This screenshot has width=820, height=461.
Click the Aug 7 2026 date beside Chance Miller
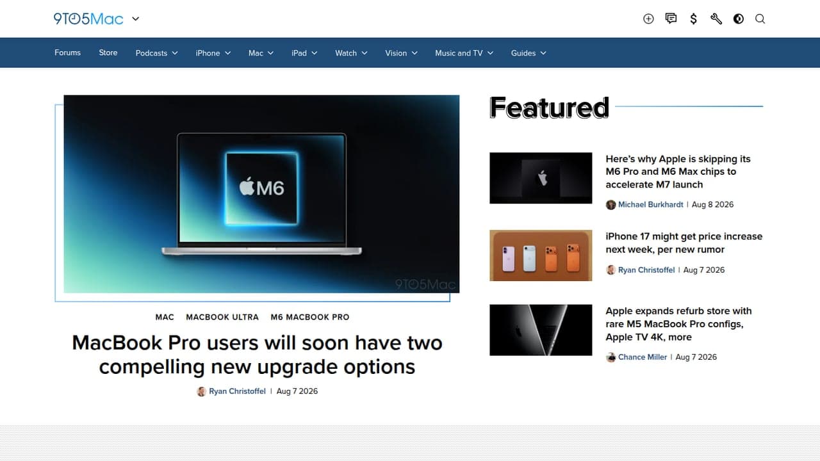(x=696, y=357)
